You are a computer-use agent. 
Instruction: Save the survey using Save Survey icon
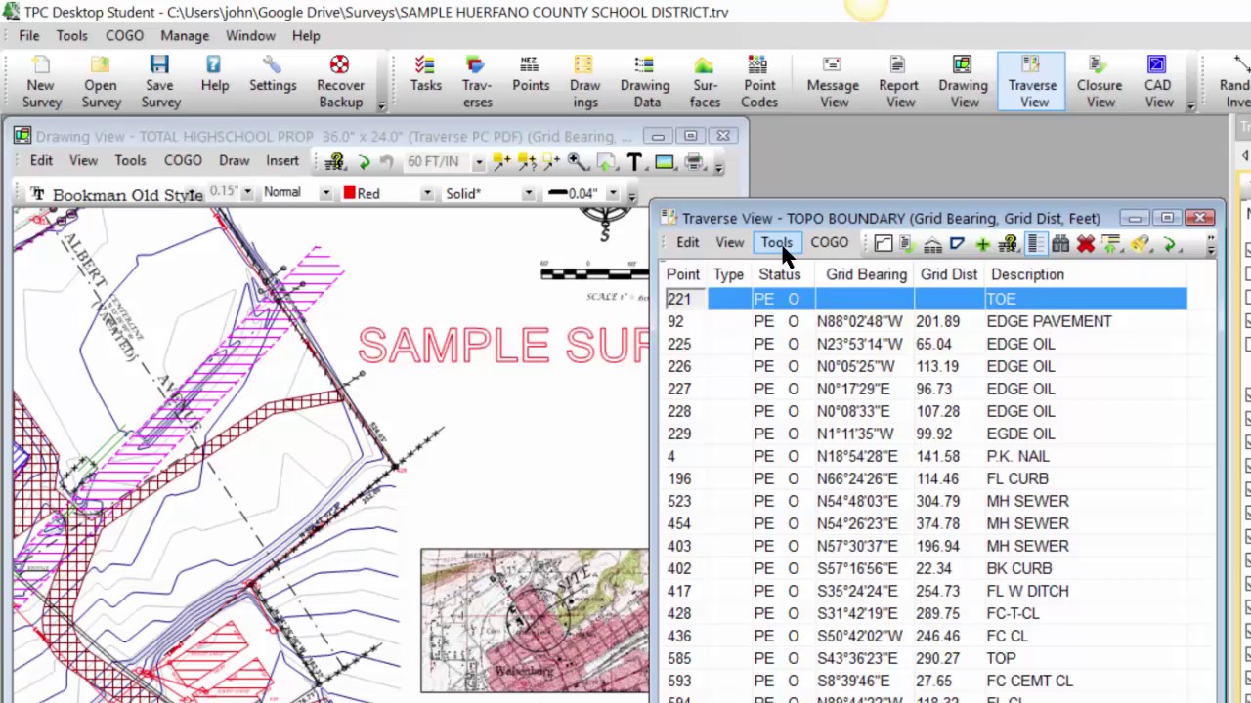pyautogui.click(x=160, y=83)
